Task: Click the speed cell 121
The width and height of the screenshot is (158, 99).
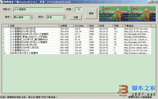Action: (116, 32)
